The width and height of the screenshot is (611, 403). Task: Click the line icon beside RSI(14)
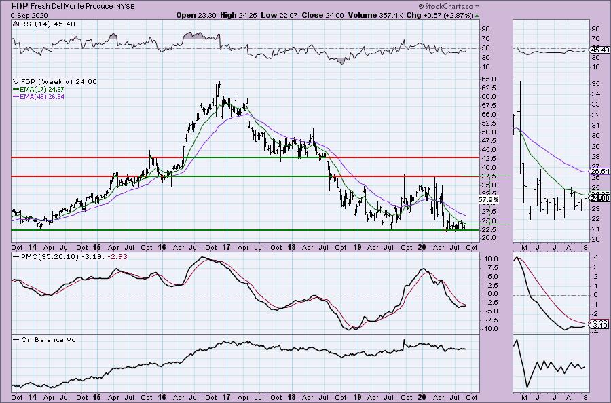coord(16,24)
